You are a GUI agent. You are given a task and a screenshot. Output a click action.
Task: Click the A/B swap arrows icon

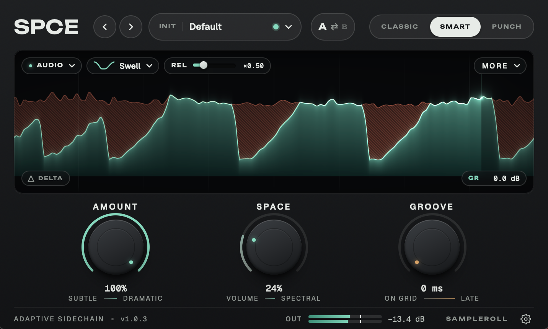[334, 27]
